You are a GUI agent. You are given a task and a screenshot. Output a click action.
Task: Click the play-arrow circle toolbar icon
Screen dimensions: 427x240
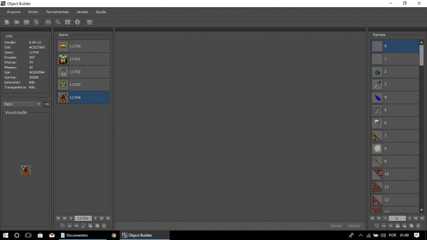[78, 22]
